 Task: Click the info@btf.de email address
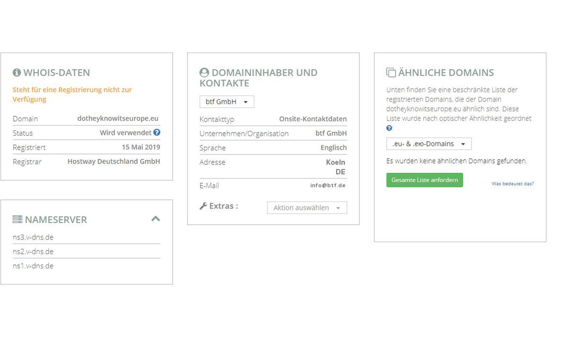(328, 186)
